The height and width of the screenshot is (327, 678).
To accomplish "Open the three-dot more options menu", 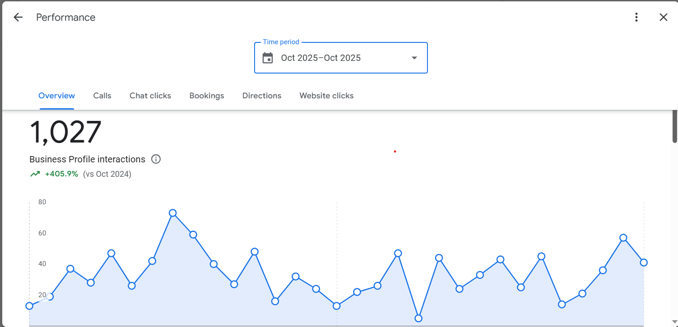I will coord(636,18).
